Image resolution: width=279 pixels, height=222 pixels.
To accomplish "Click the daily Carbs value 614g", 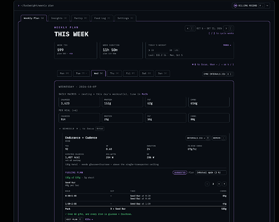I will (x=194, y=104).
